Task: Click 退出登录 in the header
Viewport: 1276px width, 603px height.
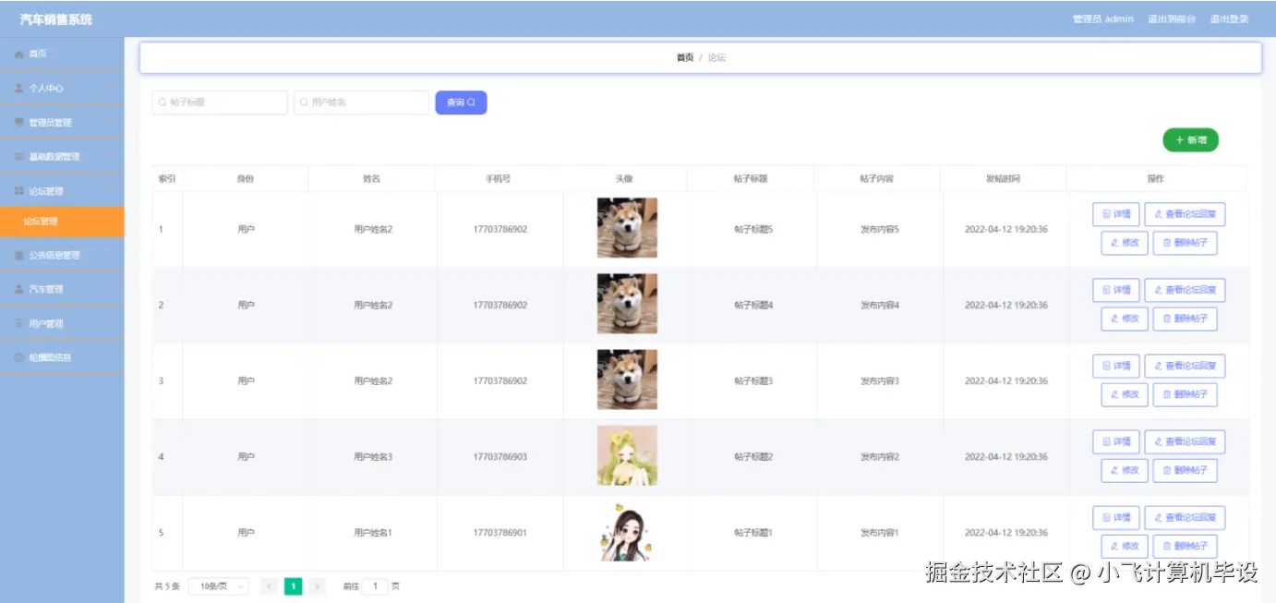Action: (x=1229, y=19)
